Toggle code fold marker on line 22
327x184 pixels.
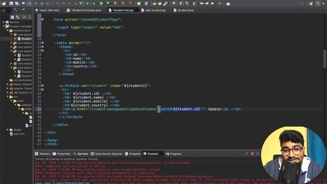coord(42,47)
